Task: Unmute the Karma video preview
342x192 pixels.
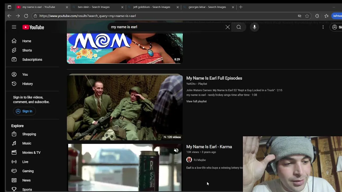Action: pyautogui.click(x=176, y=150)
